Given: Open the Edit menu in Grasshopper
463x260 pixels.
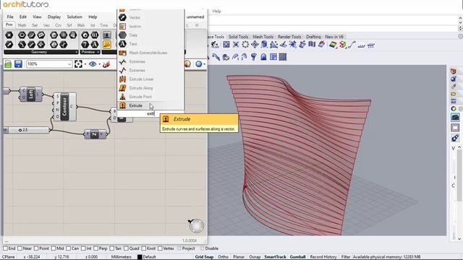Looking at the screenshot, I should pyautogui.click(x=23, y=17).
